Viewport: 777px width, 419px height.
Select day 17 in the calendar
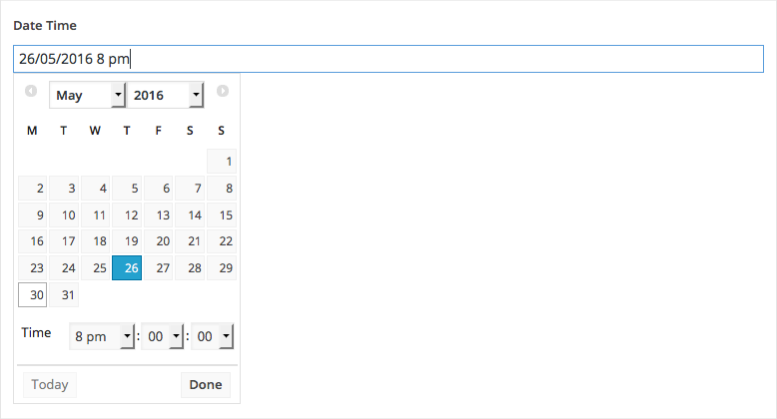coord(65,241)
